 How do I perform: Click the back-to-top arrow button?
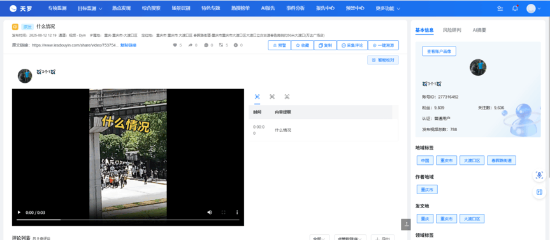click(406, 224)
